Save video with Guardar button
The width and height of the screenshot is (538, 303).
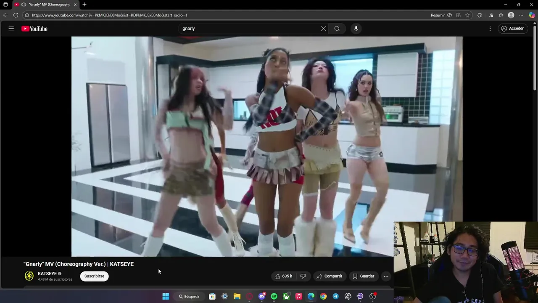363,276
